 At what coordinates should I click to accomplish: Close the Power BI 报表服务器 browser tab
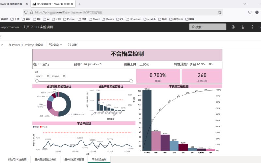click(x=27, y=4)
